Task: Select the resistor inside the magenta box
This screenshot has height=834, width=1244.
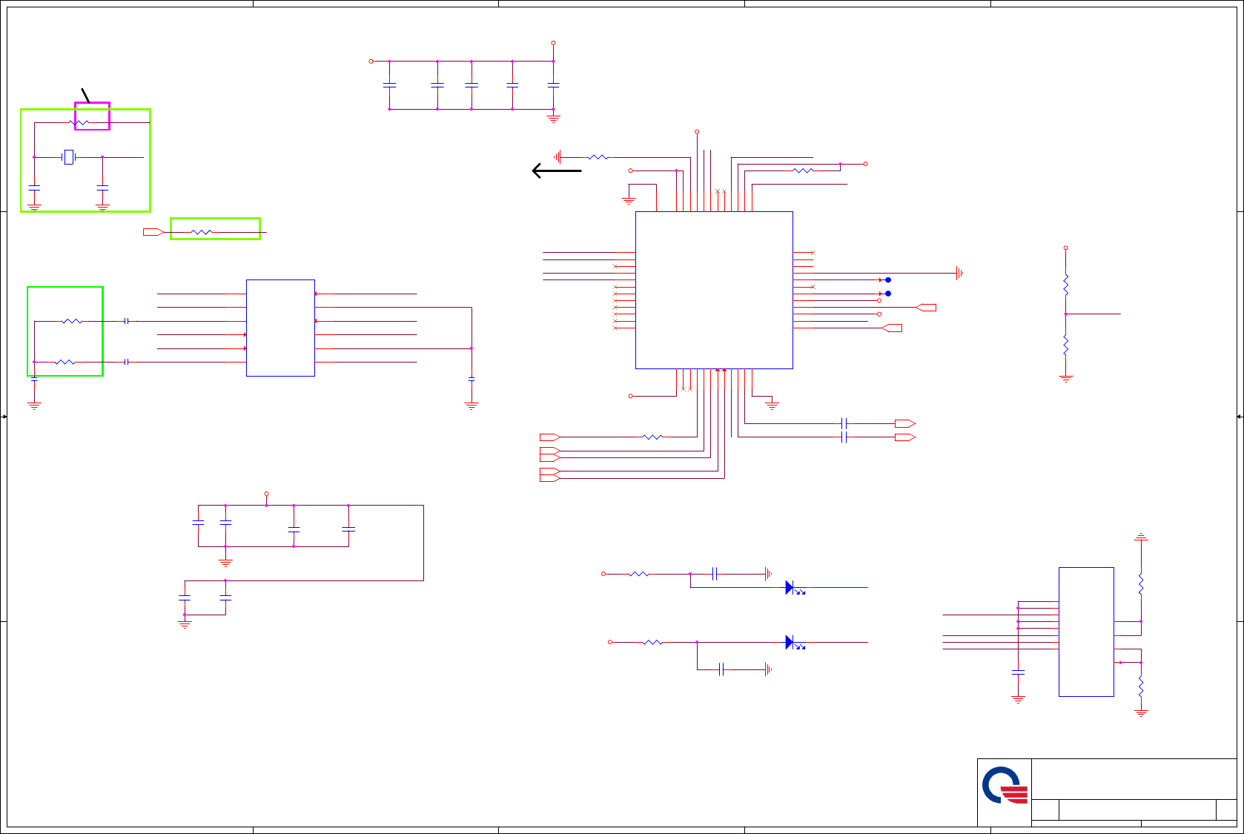Action: (79, 122)
